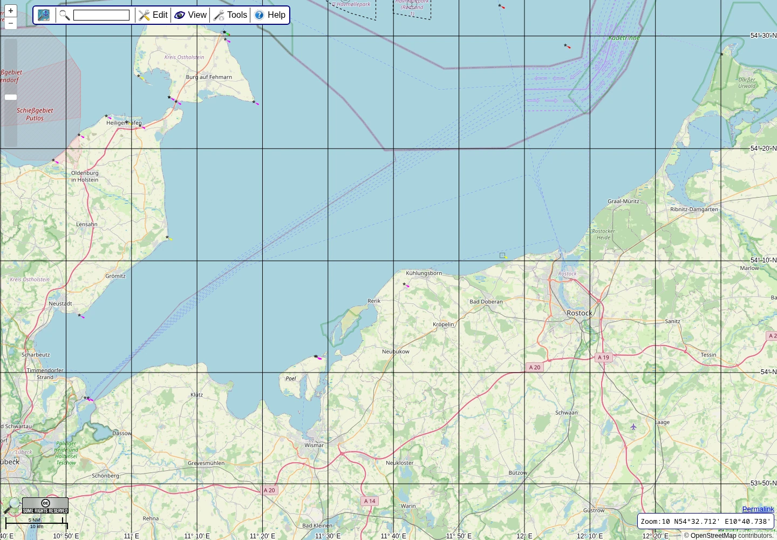
Task: Click the Wismar label on map
Action: click(314, 446)
